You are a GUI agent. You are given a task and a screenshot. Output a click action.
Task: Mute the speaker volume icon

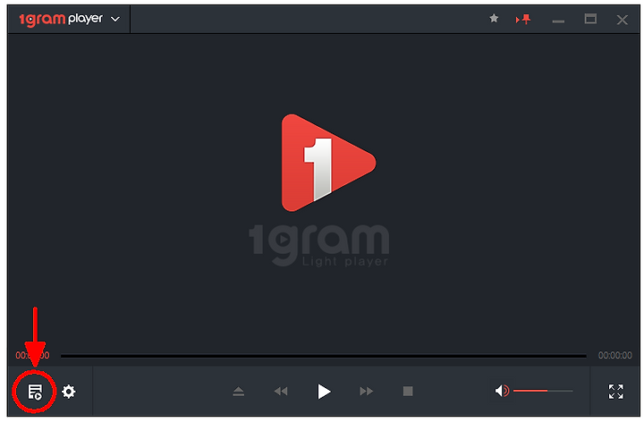[502, 391]
